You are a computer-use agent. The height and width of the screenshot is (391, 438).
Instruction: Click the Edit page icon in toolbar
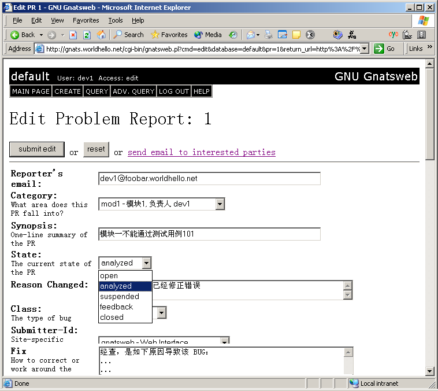pyautogui.click(x=283, y=35)
